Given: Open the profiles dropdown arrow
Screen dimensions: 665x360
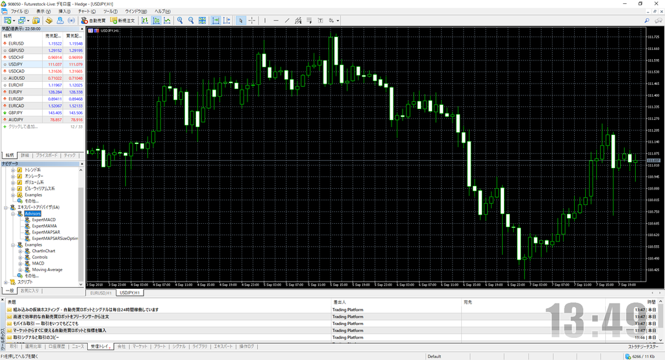Looking at the screenshot, I should pyautogui.click(x=28, y=20).
